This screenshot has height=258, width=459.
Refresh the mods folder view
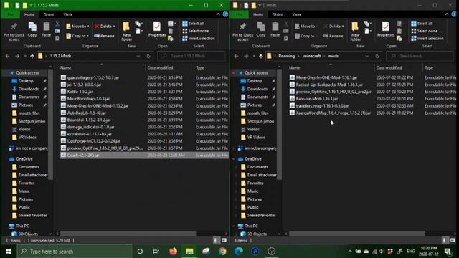[377, 56]
